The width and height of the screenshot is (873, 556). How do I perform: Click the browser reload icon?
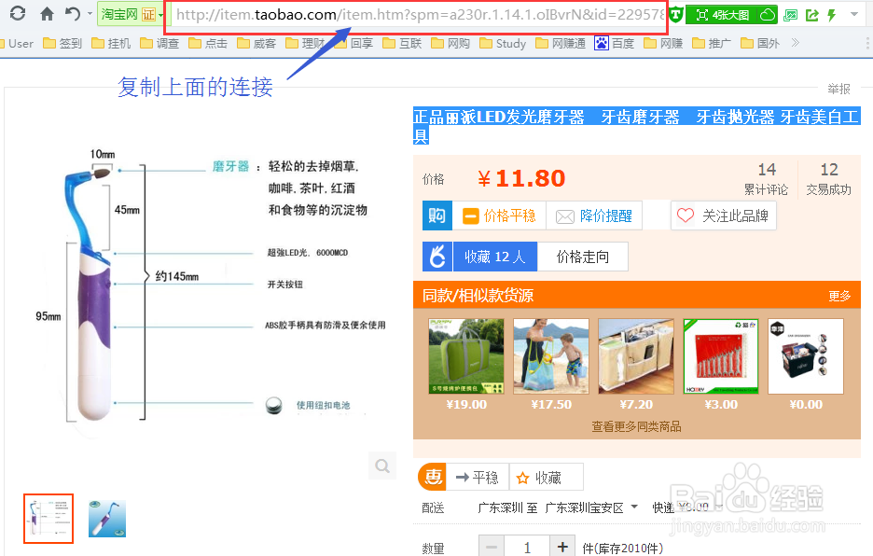[18, 13]
